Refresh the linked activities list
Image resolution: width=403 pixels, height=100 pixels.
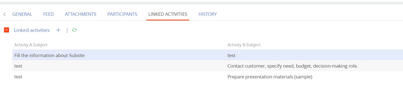(74, 30)
